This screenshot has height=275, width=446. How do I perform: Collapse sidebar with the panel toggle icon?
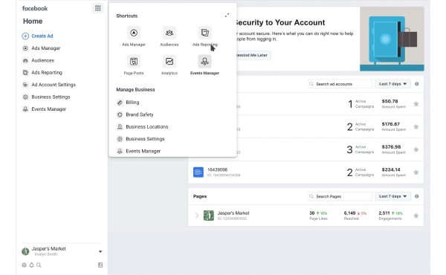[x=100, y=265]
